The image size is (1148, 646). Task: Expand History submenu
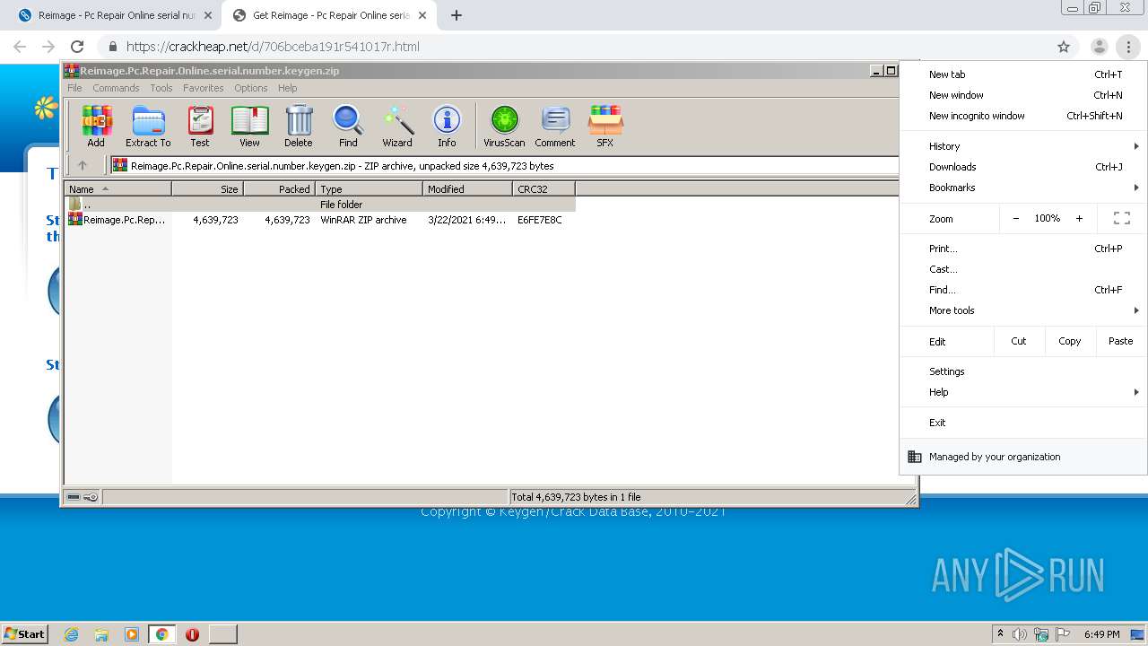coord(1023,146)
